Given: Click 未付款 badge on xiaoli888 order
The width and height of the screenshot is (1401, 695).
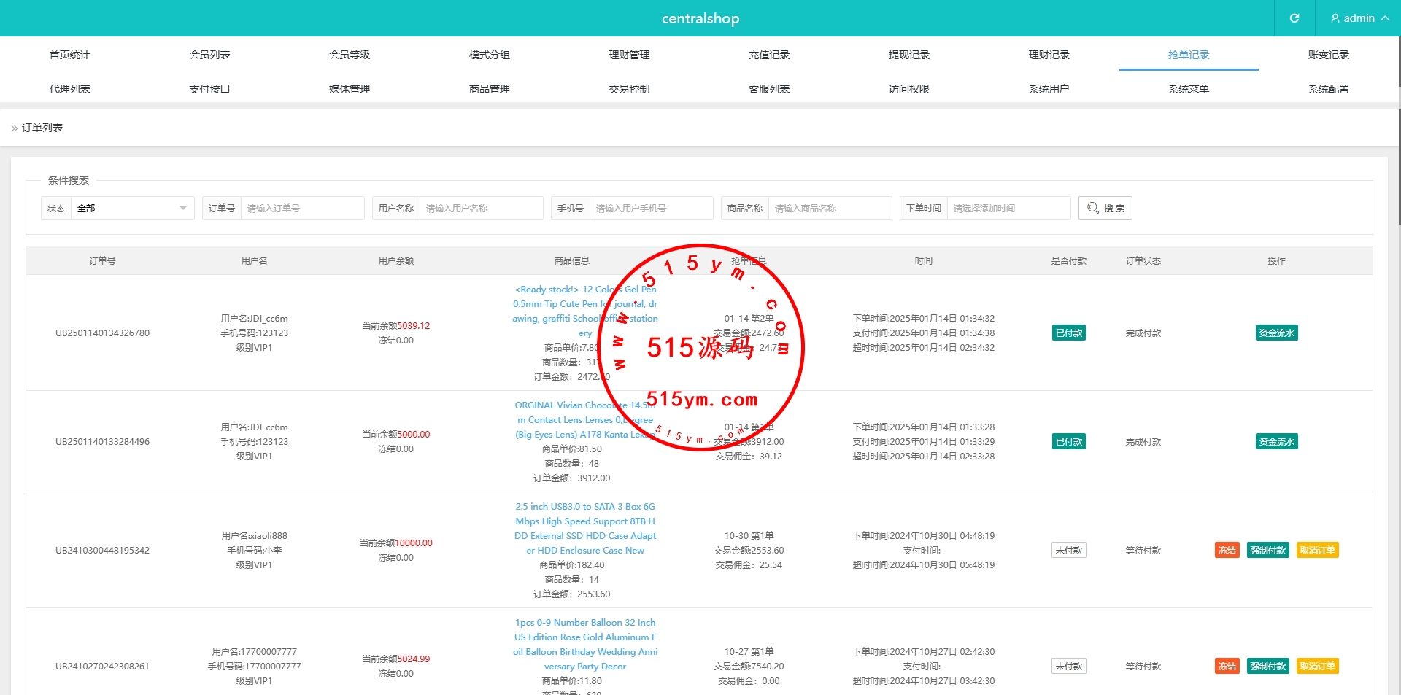Looking at the screenshot, I should coord(1068,551).
